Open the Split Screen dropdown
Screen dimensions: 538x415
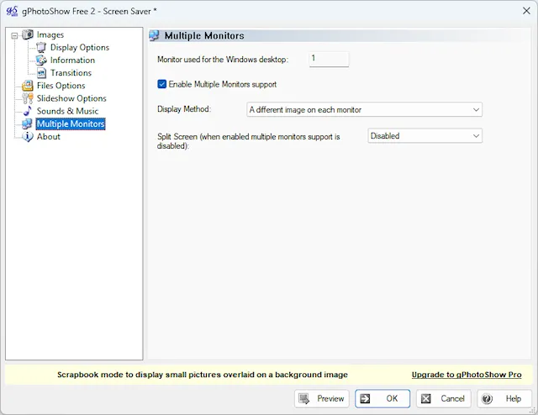tap(425, 135)
